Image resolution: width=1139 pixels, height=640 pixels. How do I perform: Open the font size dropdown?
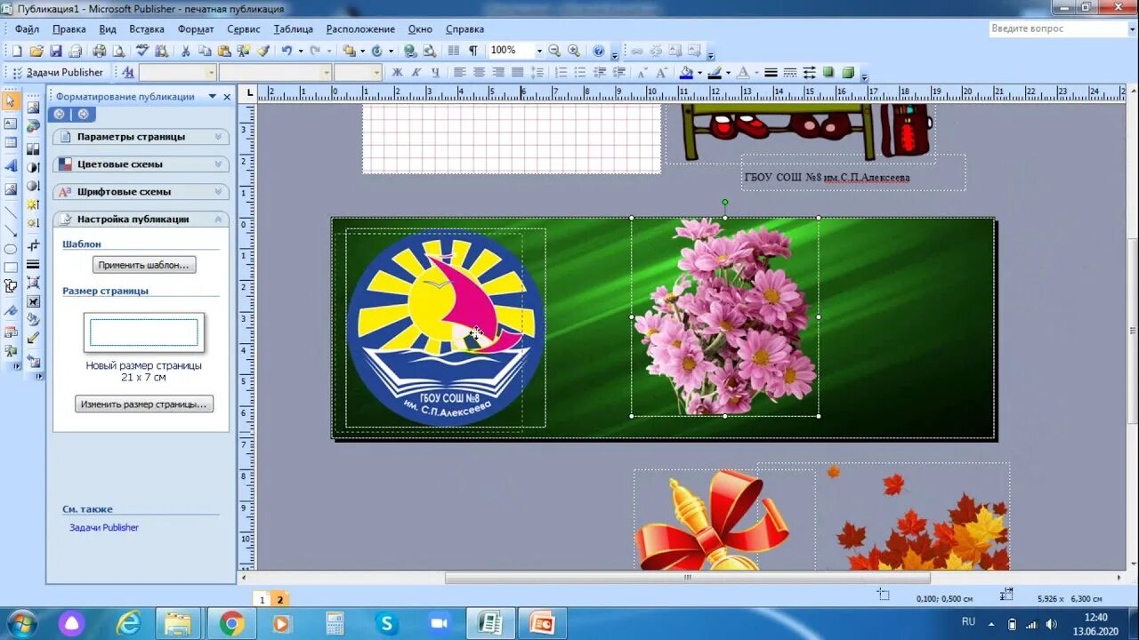coord(377,72)
